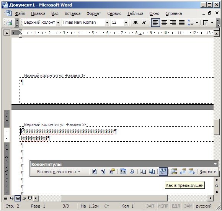Insert date field icon
Image resolution: width=222 pixels, height=211 pixels.
click(123, 172)
